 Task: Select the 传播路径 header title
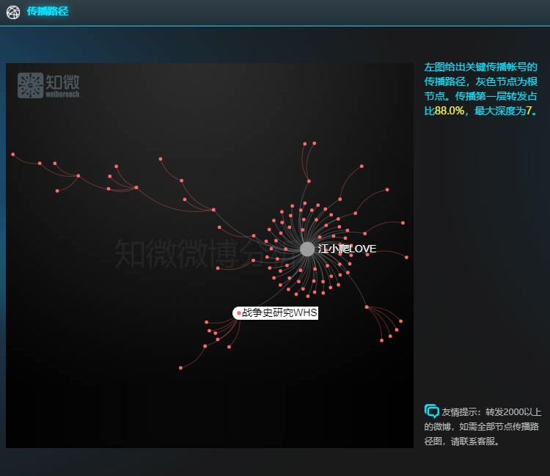tap(48, 11)
